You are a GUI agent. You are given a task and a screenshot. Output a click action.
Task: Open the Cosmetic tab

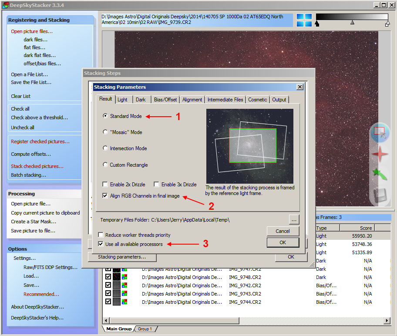tap(258, 100)
